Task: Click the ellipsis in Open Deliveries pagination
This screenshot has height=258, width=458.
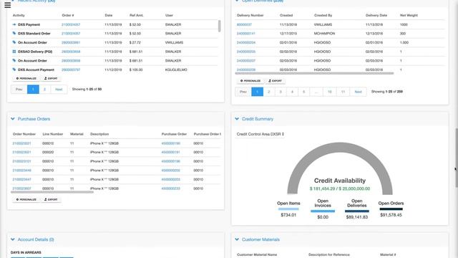Action: [x=316, y=92]
